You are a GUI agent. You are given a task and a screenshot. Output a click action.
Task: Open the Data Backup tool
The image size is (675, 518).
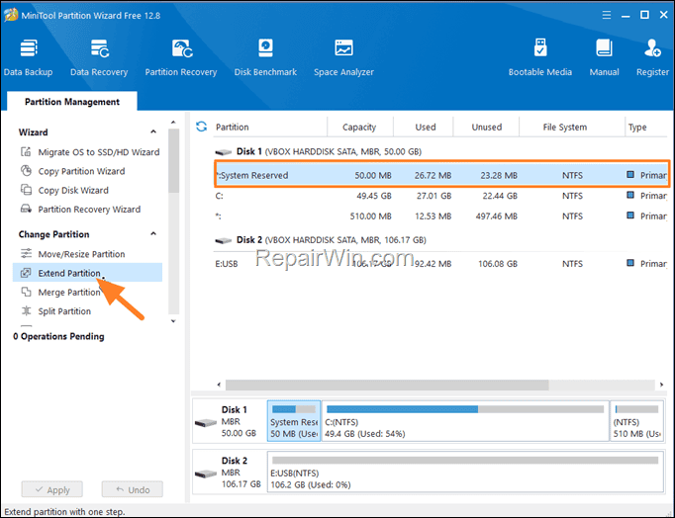click(x=29, y=57)
